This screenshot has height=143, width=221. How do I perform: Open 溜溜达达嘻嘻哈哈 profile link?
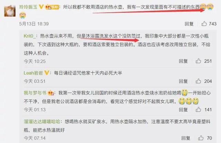(42, 122)
